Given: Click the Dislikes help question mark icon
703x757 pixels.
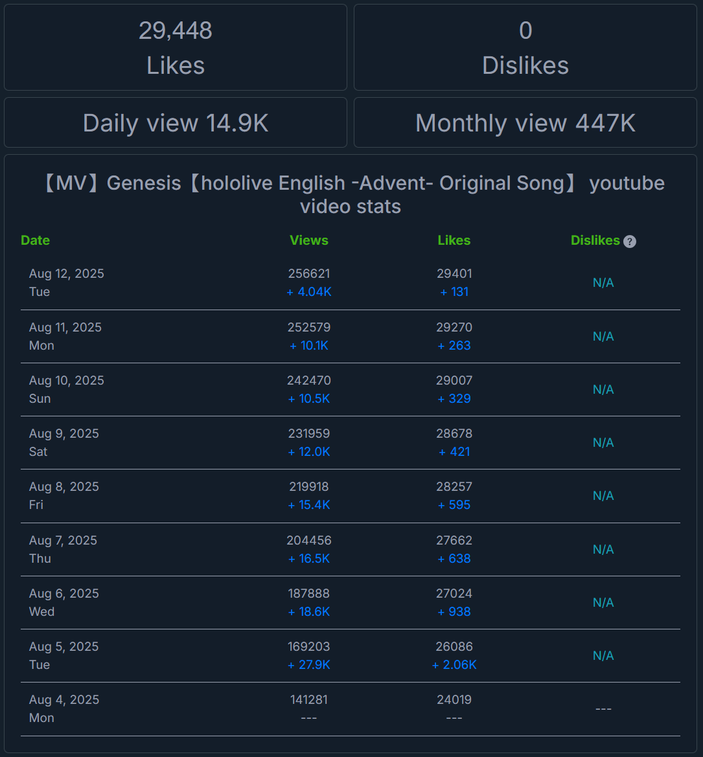Looking at the screenshot, I should pos(630,242).
